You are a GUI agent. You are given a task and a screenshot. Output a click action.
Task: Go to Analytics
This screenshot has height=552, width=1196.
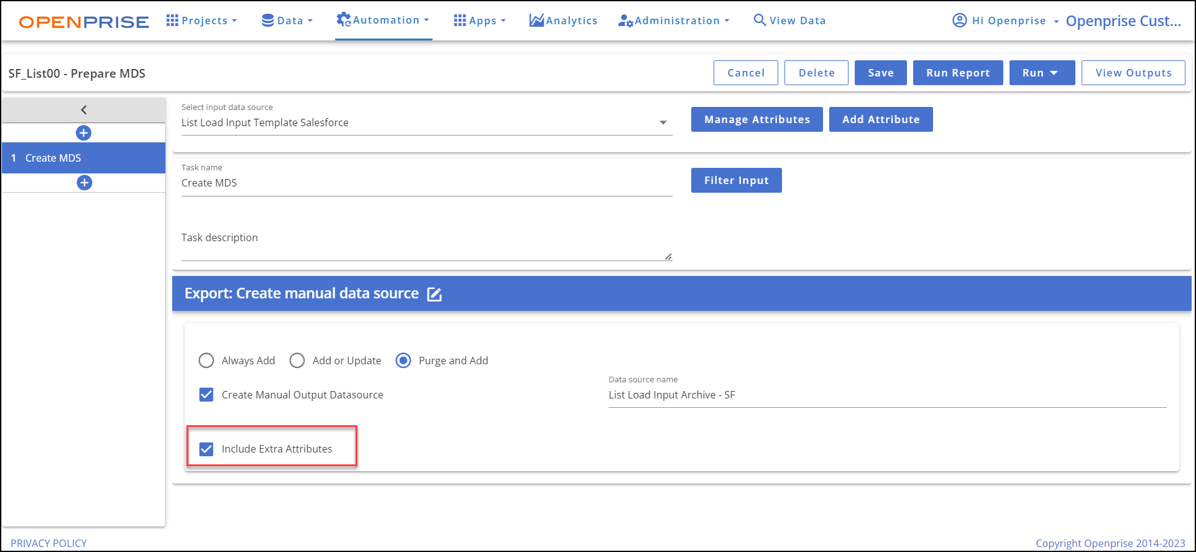point(563,21)
